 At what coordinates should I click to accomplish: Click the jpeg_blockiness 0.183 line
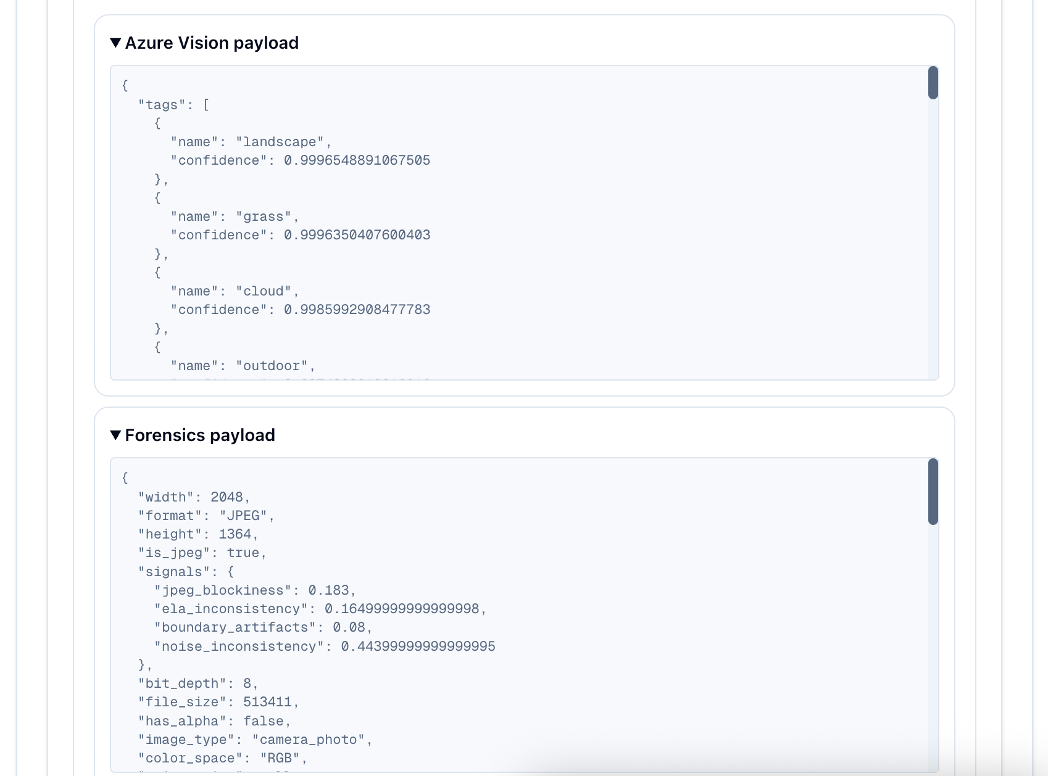256,590
